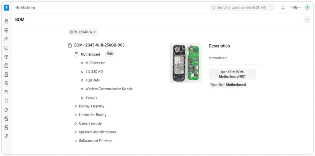
Task: Collapse the Motherboard tree node folder icon
Action: [x=76, y=54]
